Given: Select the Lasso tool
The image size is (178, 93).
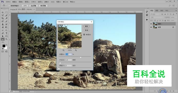Looking at the screenshot, I should tap(3, 15).
